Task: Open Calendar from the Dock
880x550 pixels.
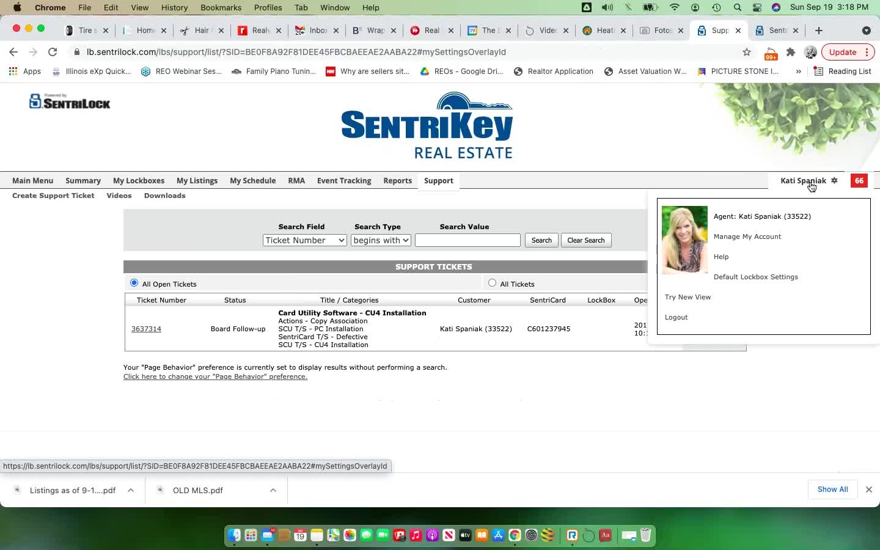Action: pyautogui.click(x=300, y=535)
